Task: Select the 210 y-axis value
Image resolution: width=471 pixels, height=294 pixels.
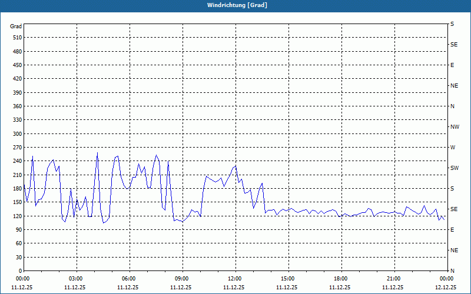Action: (18, 175)
